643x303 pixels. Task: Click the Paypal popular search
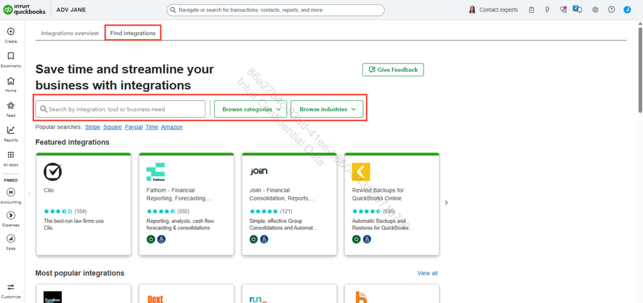(x=134, y=127)
